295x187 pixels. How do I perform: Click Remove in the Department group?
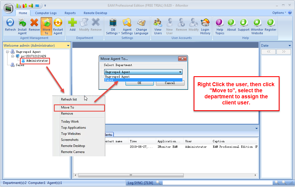tap(96, 25)
